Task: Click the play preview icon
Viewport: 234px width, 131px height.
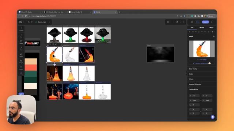Action: pos(212,22)
